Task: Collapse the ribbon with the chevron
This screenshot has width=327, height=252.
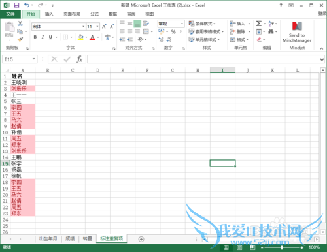Action: (x=322, y=48)
